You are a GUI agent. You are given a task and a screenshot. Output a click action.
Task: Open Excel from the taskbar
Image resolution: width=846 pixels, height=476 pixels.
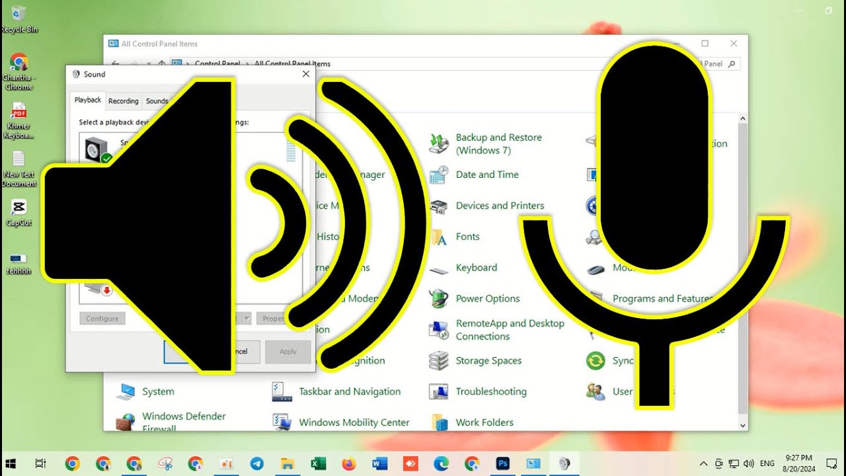pyautogui.click(x=319, y=464)
